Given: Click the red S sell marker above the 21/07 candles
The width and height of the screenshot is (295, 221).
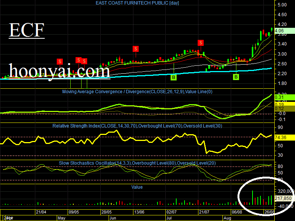Looking at the screenshot, I should point(201,43).
